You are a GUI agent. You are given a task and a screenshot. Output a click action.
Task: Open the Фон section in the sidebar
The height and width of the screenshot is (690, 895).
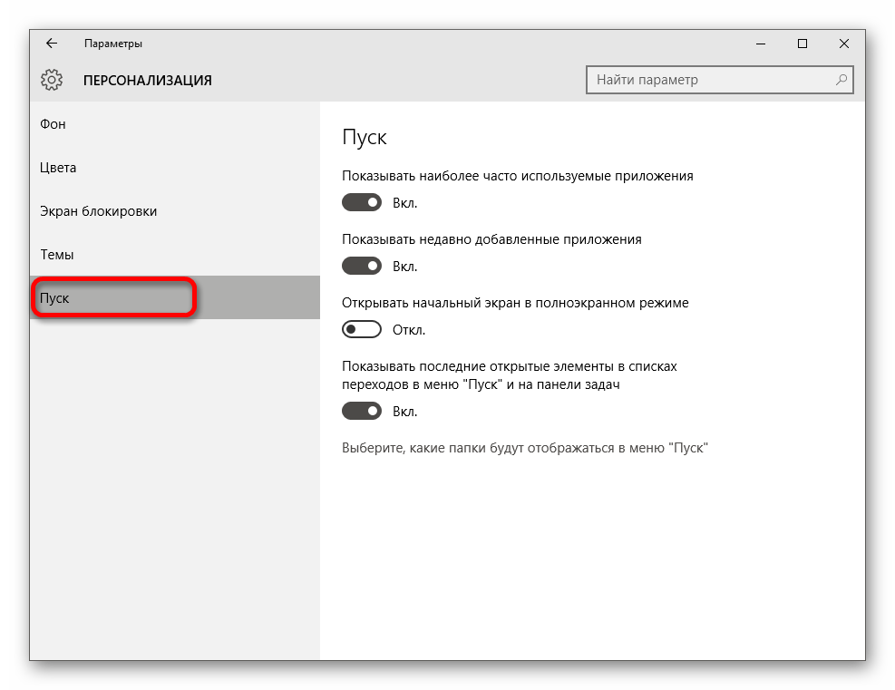(x=54, y=124)
